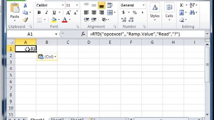The image size is (214, 120).
Task: Apply cell borders icon
Action: tap(39, 20)
